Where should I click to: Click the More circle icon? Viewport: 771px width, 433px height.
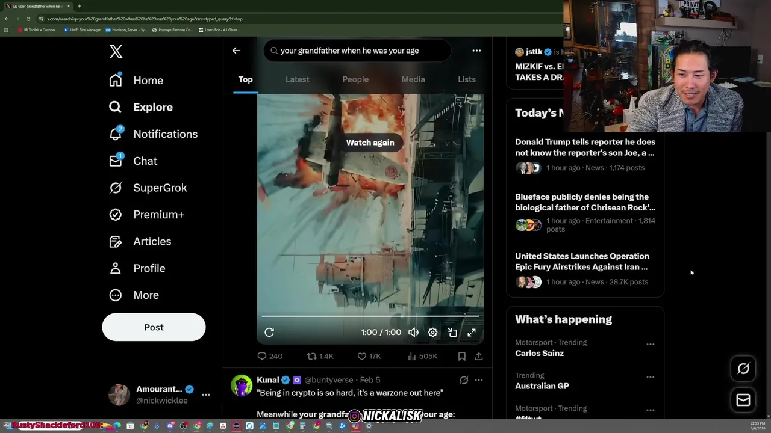point(116,295)
